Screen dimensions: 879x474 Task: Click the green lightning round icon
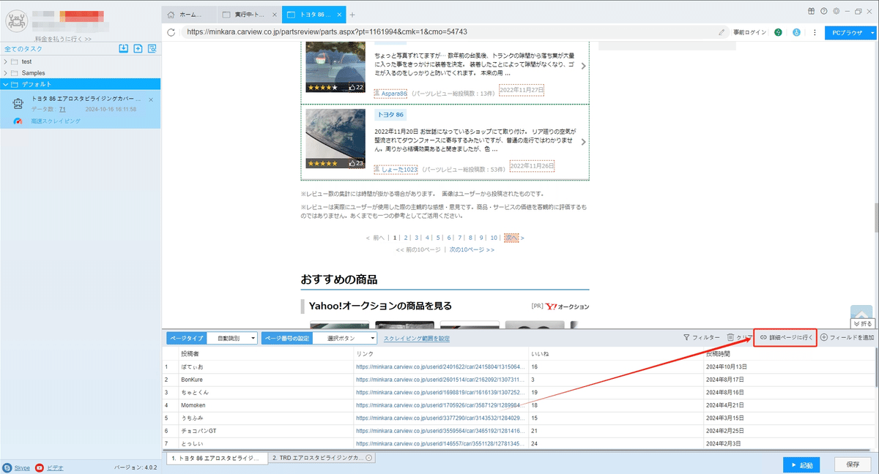point(778,32)
